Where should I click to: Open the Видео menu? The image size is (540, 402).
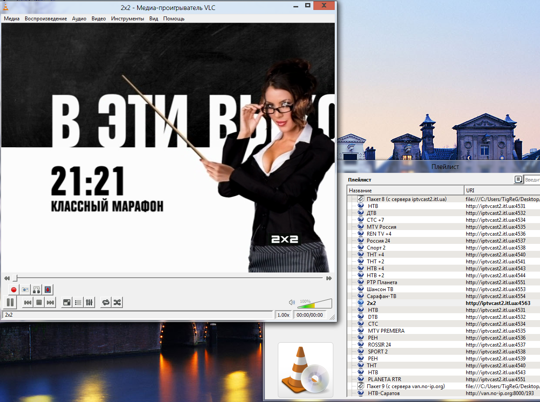[x=99, y=19]
